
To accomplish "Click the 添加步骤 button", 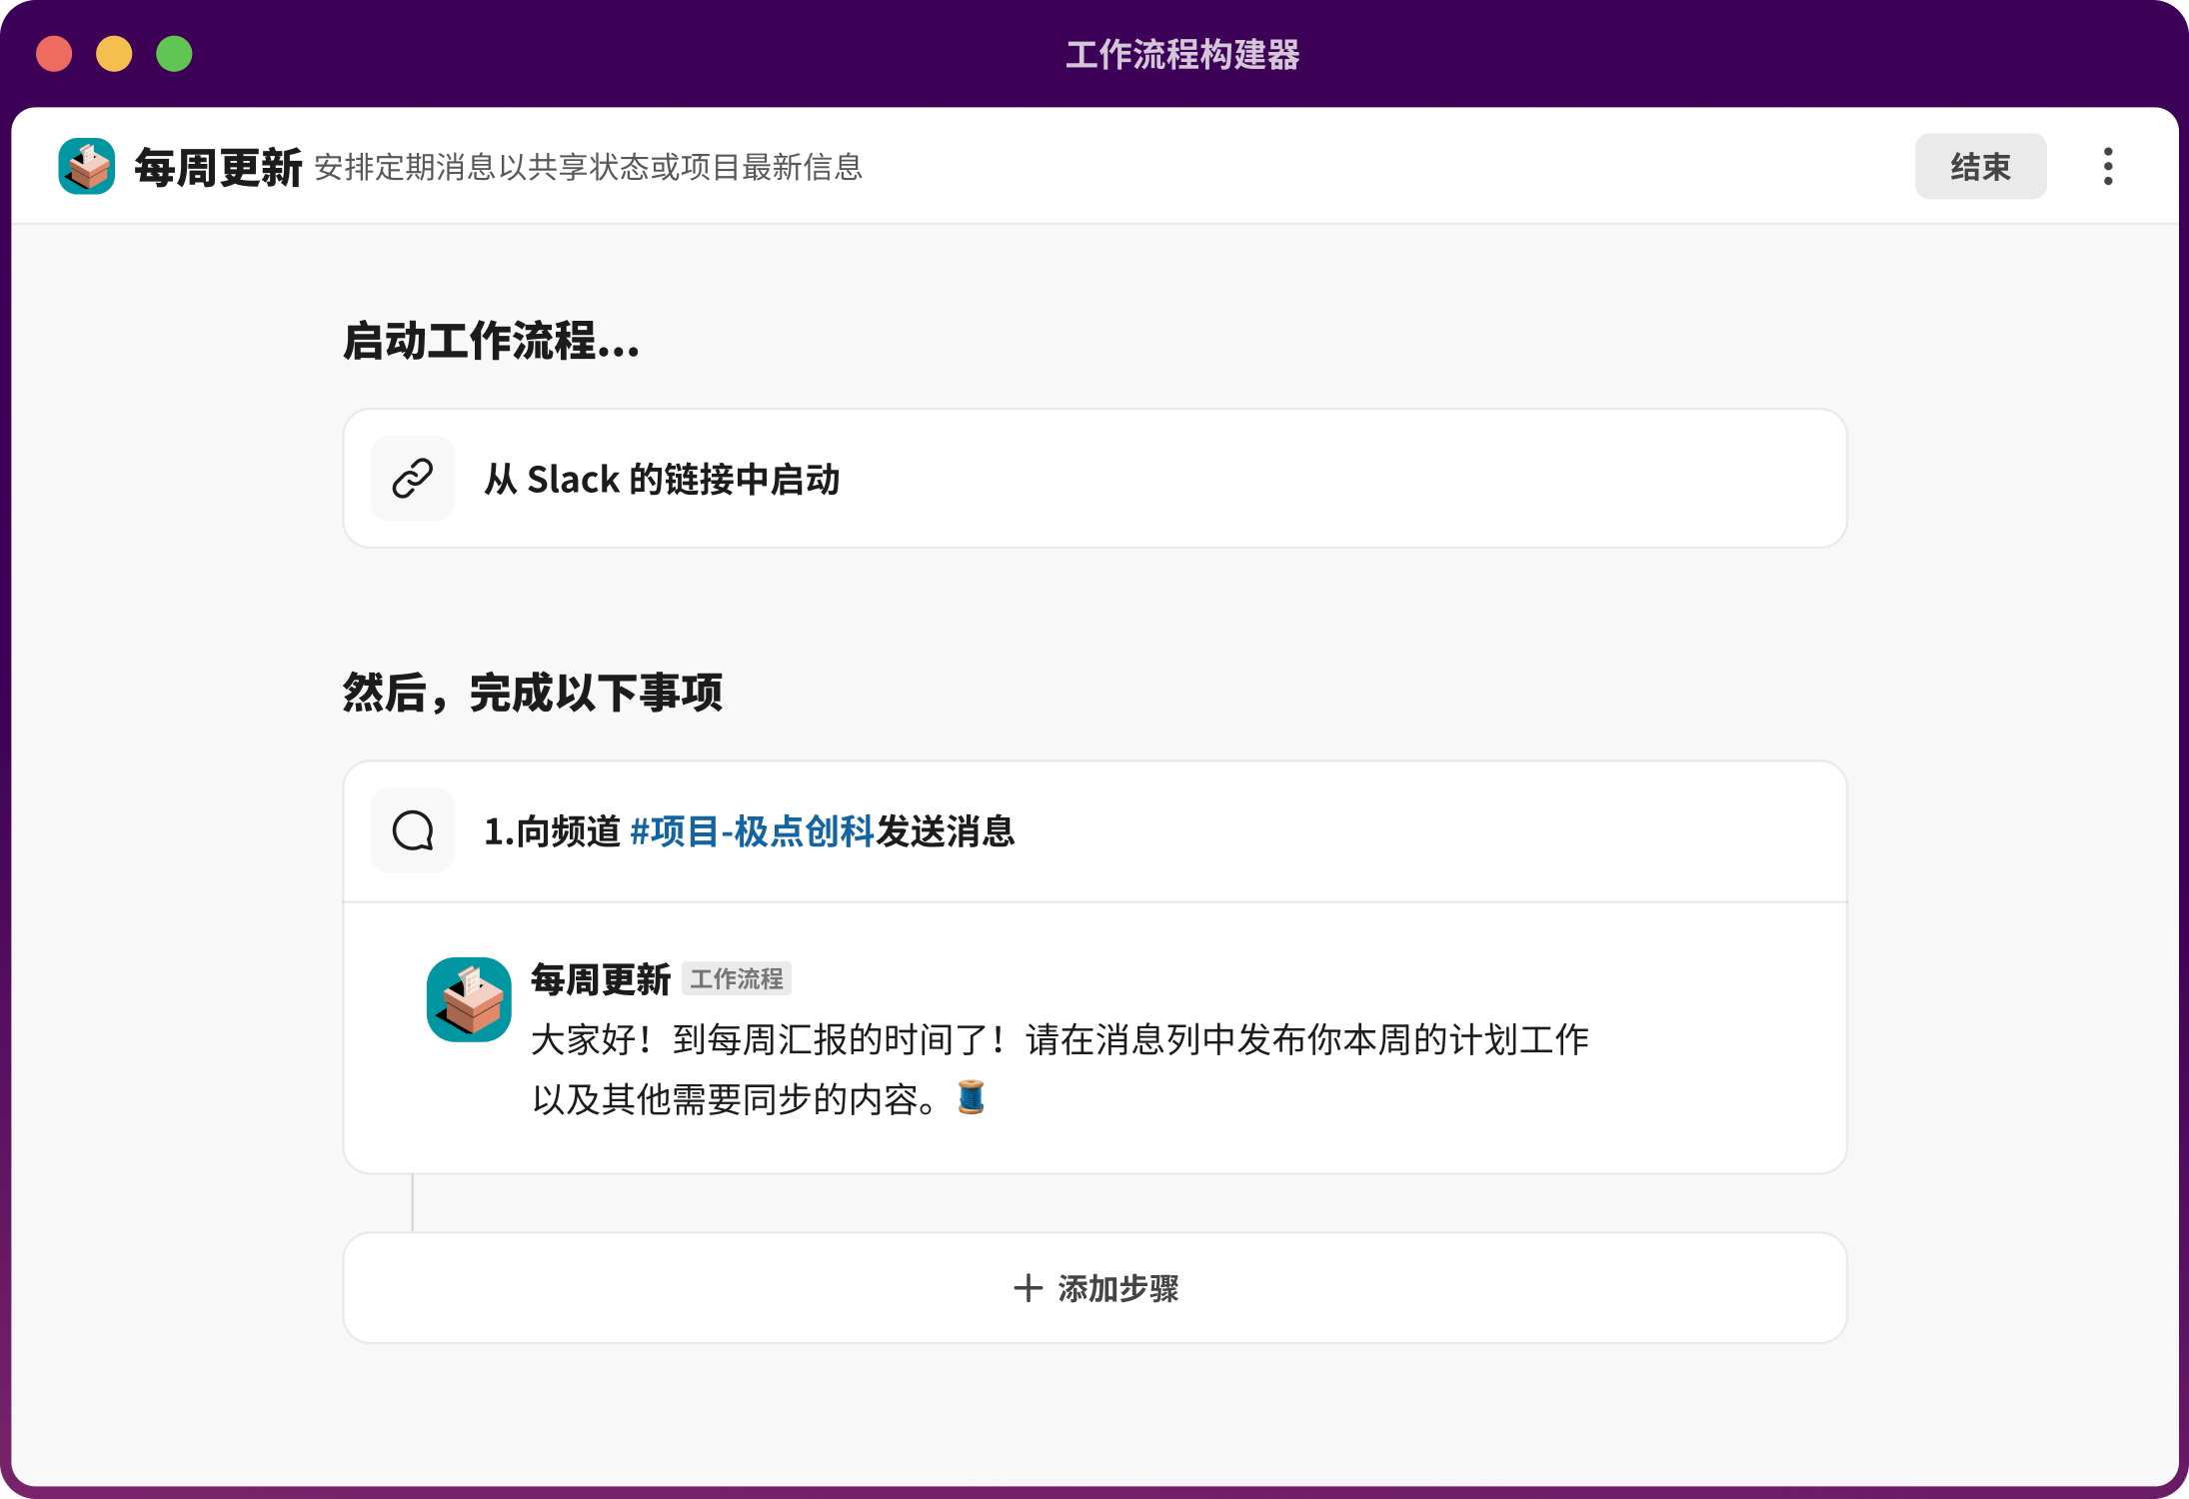I will point(1094,1289).
